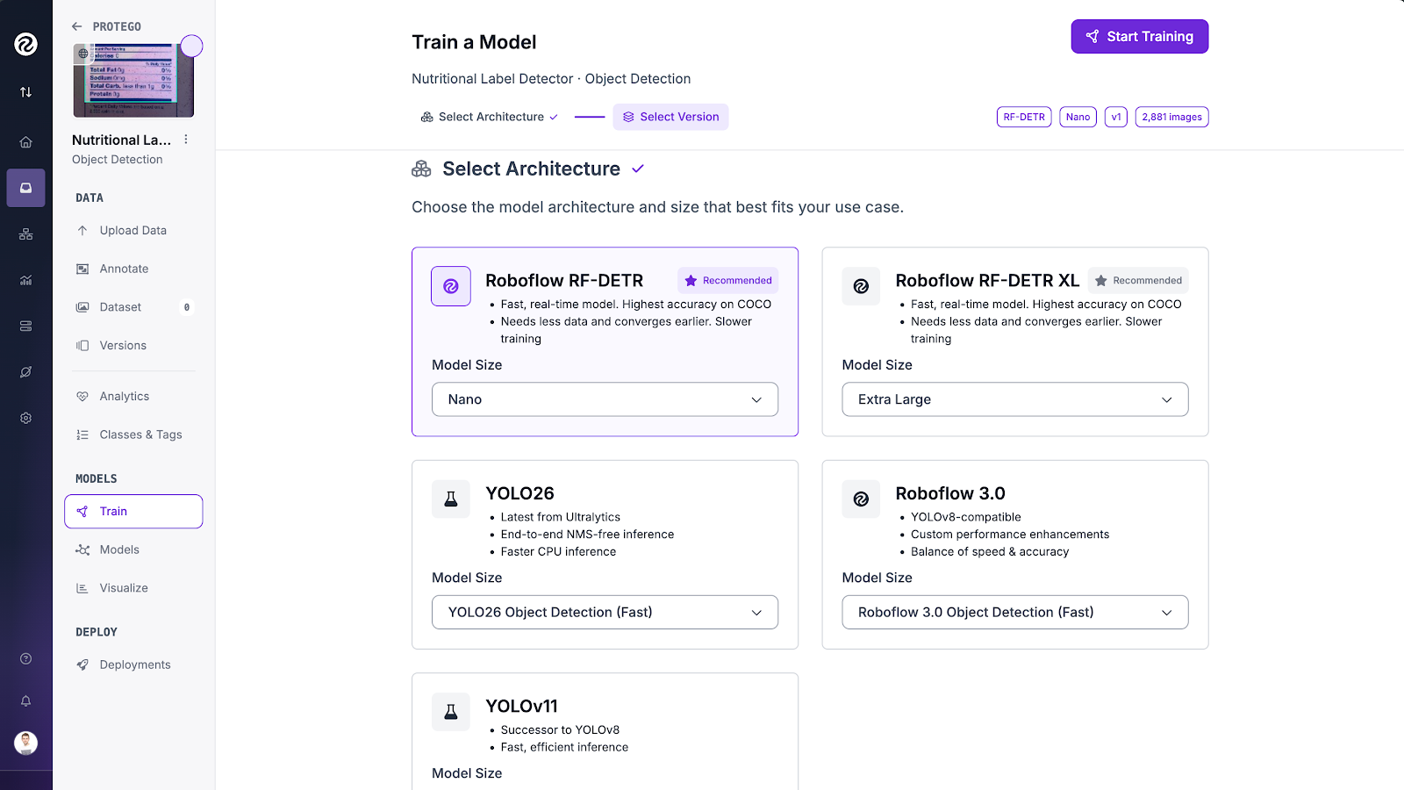The height and width of the screenshot is (790, 1404).
Task: Click the v1 version tag
Action: (1116, 117)
